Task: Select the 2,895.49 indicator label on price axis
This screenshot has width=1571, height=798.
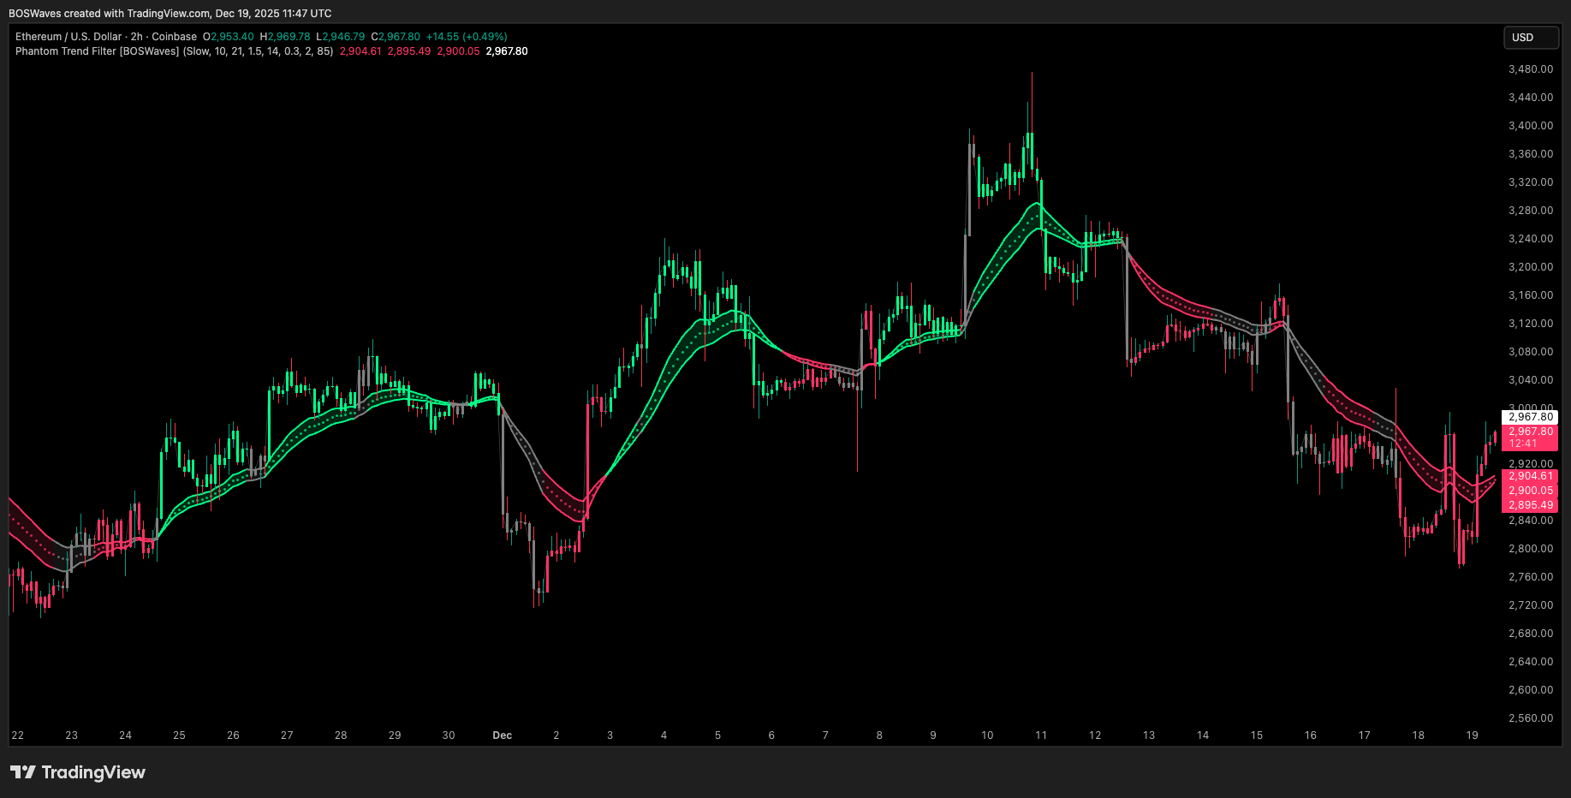Action: (x=1531, y=505)
